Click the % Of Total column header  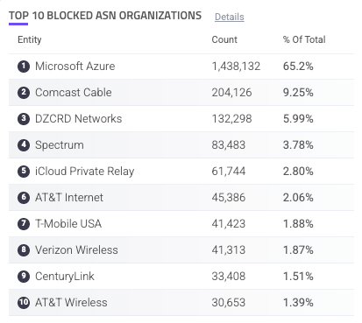pyautogui.click(x=304, y=39)
